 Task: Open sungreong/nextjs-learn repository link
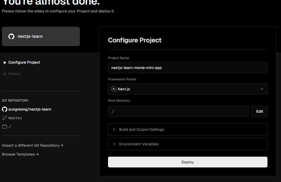point(30,109)
